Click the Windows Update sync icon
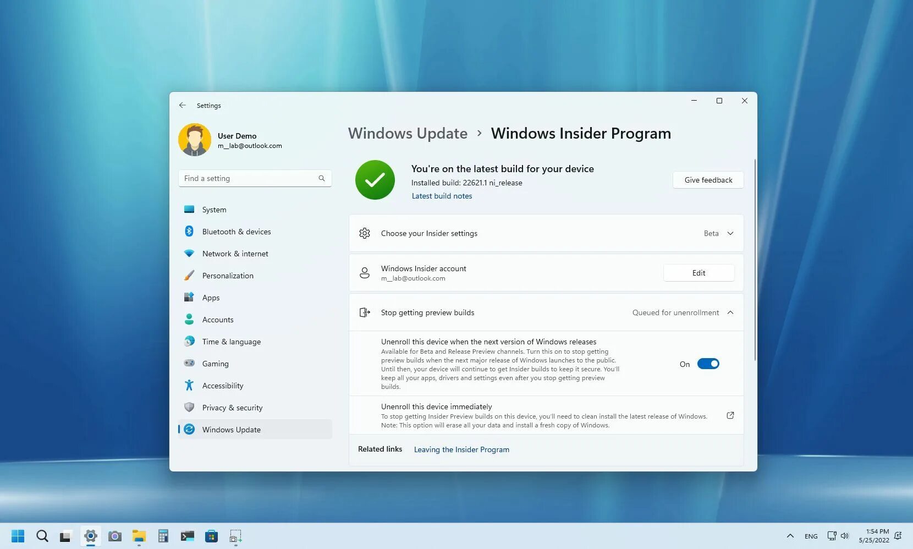The width and height of the screenshot is (913, 549). [x=189, y=429]
